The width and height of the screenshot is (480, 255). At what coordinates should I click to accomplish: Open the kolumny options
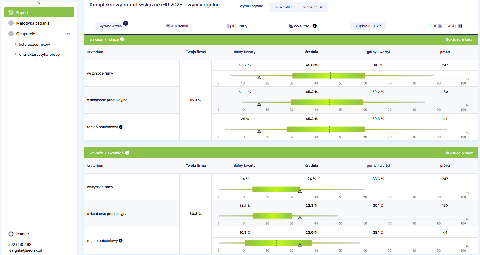click(237, 26)
